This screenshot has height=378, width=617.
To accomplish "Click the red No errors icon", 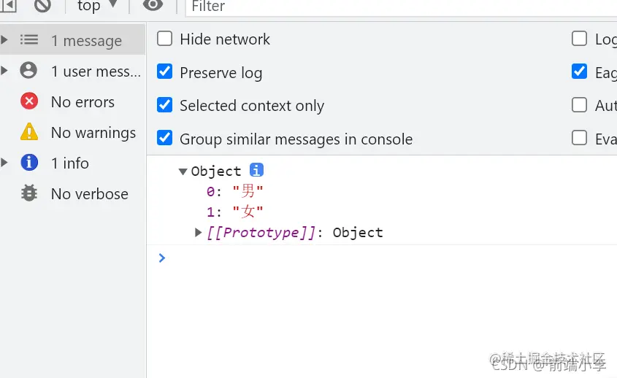I will (x=29, y=101).
